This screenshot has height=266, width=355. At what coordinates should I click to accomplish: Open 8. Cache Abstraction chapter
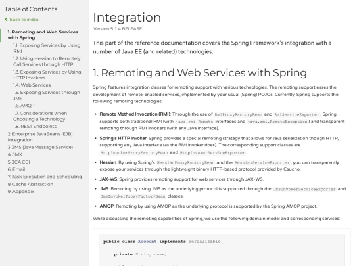point(30,184)
